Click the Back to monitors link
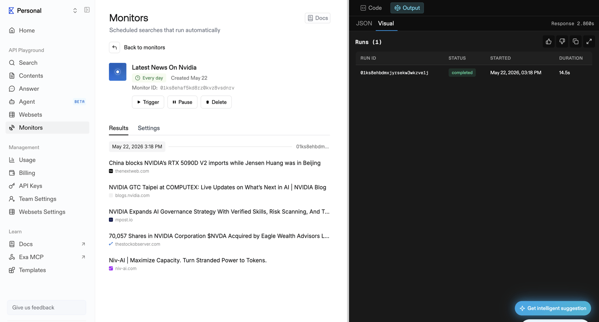599x322 pixels. [144, 47]
